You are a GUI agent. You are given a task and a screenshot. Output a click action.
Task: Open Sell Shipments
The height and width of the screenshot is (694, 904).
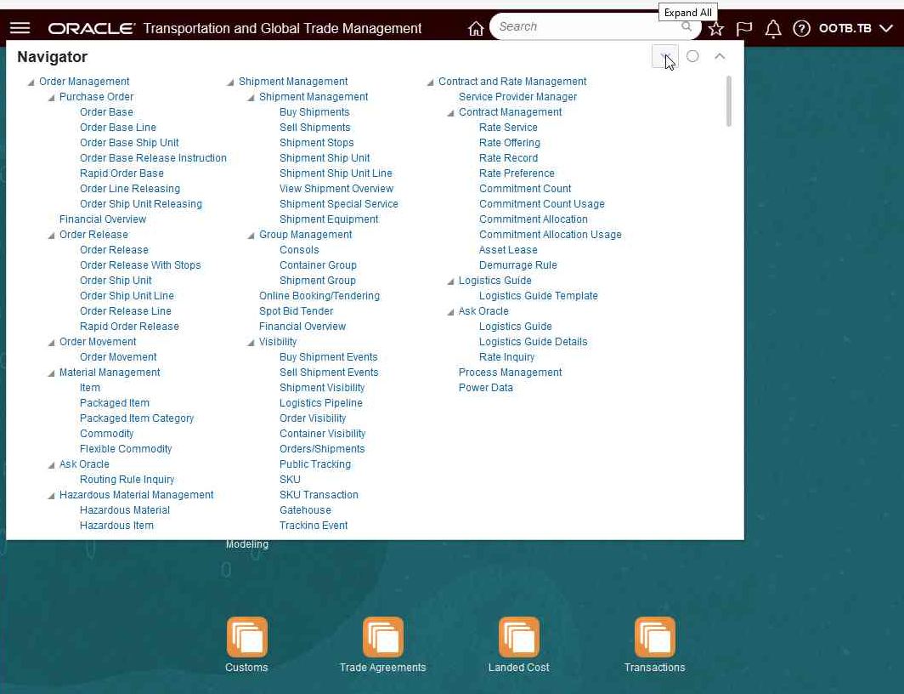pyautogui.click(x=314, y=127)
